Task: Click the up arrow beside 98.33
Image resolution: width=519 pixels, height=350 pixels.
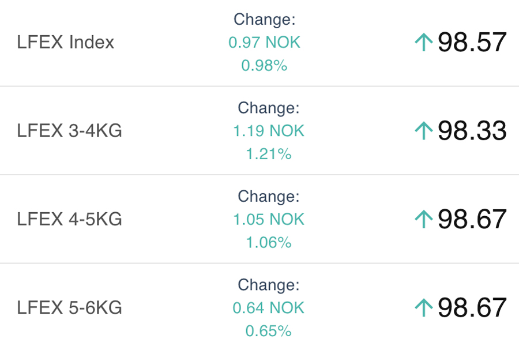Action: tap(423, 131)
